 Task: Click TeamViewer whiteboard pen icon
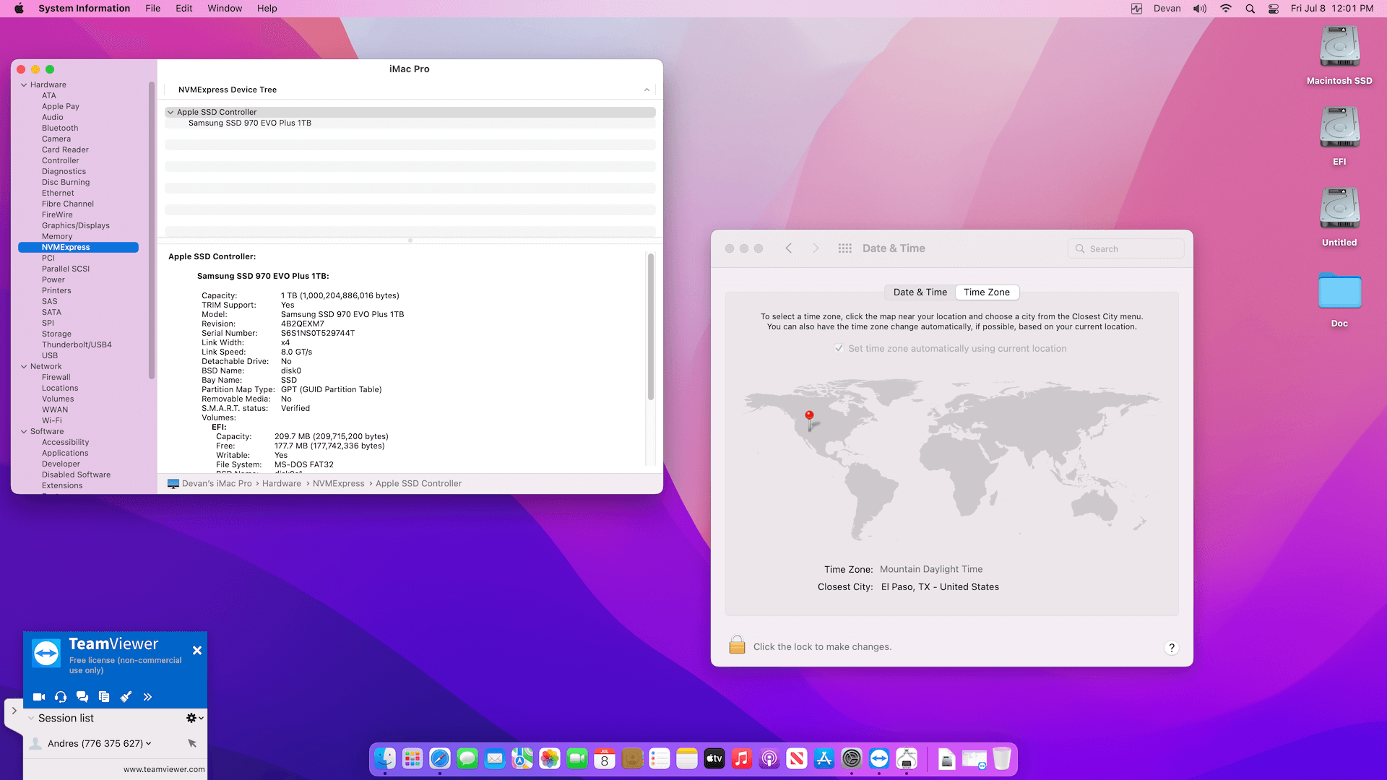click(126, 697)
